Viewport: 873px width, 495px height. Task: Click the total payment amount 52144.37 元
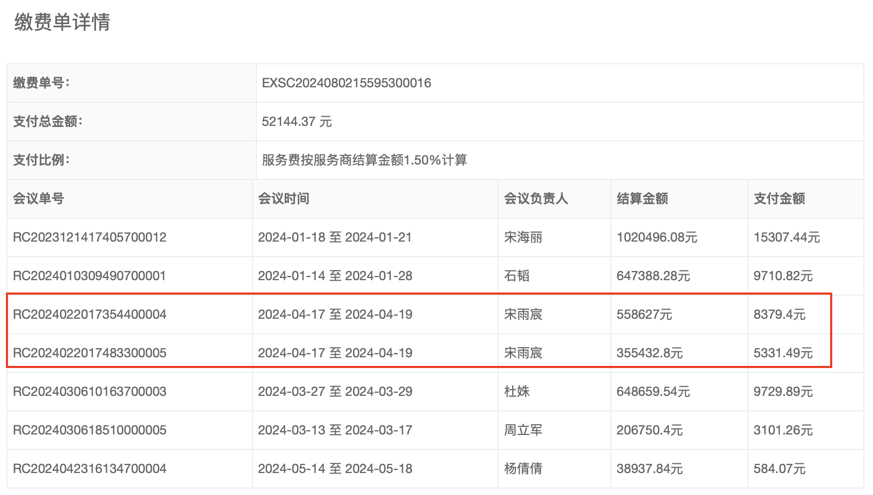(297, 122)
